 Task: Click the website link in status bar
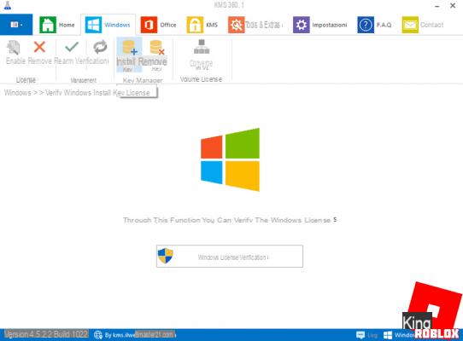click(140, 335)
